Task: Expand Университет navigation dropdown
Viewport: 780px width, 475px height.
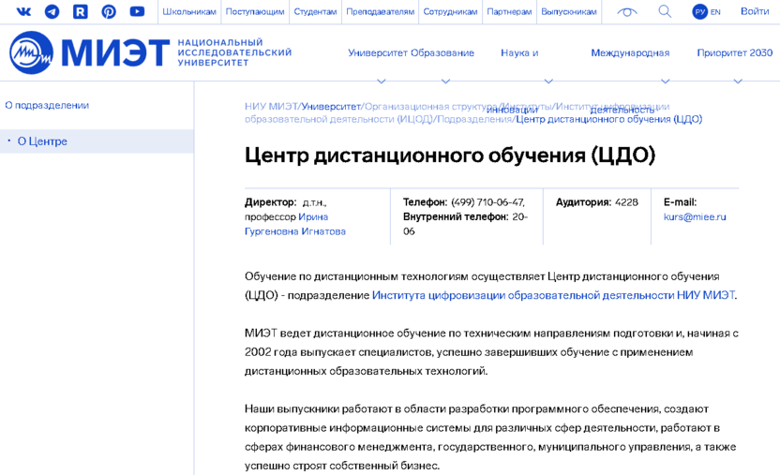Action: (378, 52)
